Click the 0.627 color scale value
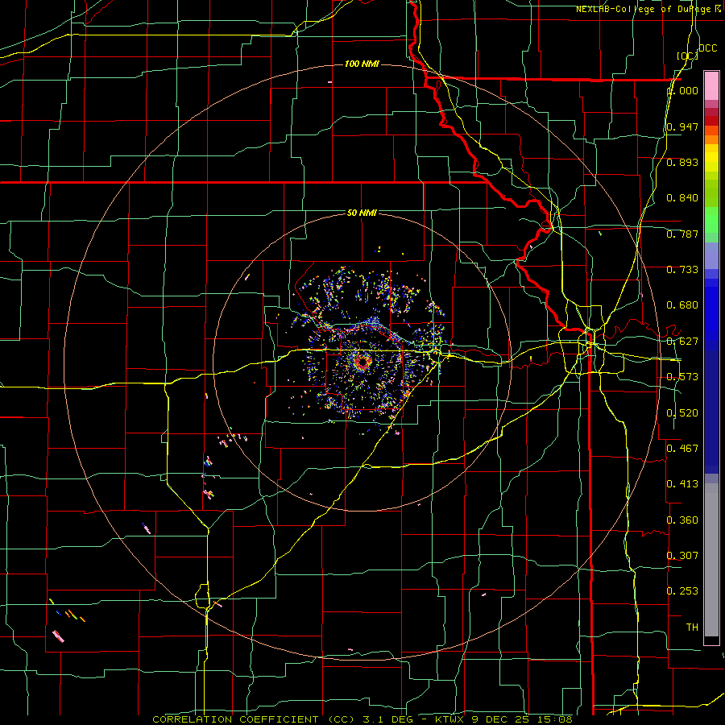Image resolution: width=725 pixels, height=725 pixels. pos(682,342)
